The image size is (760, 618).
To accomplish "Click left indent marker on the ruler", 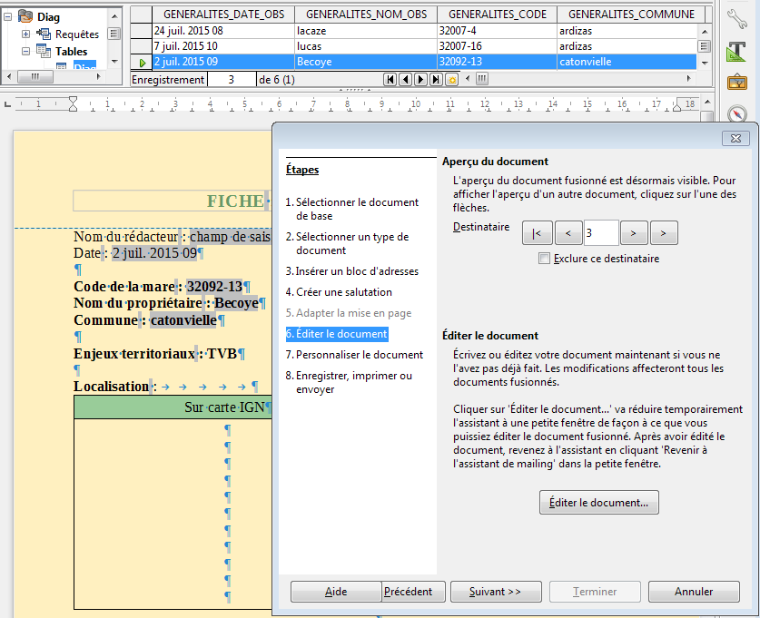I will pyautogui.click(x=73, y=103).
